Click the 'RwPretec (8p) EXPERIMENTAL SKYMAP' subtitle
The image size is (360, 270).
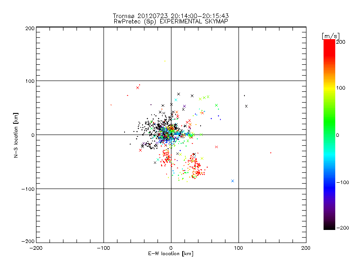pyautogui.click(x=171, y=22)
